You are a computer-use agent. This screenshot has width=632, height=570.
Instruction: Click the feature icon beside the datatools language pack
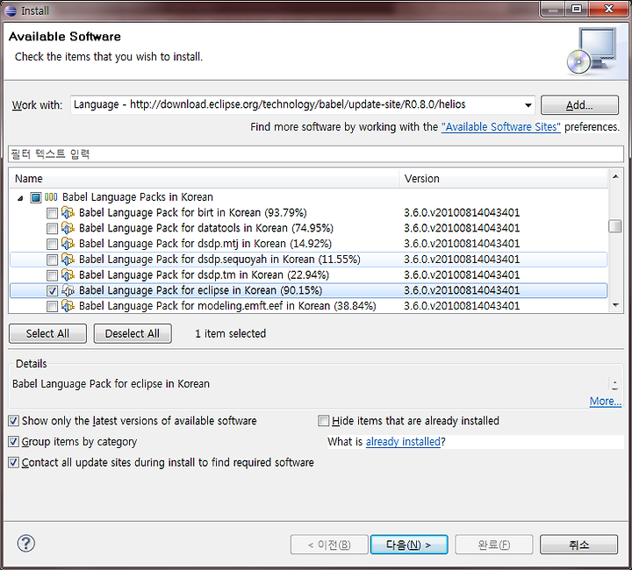click(68, 228)
